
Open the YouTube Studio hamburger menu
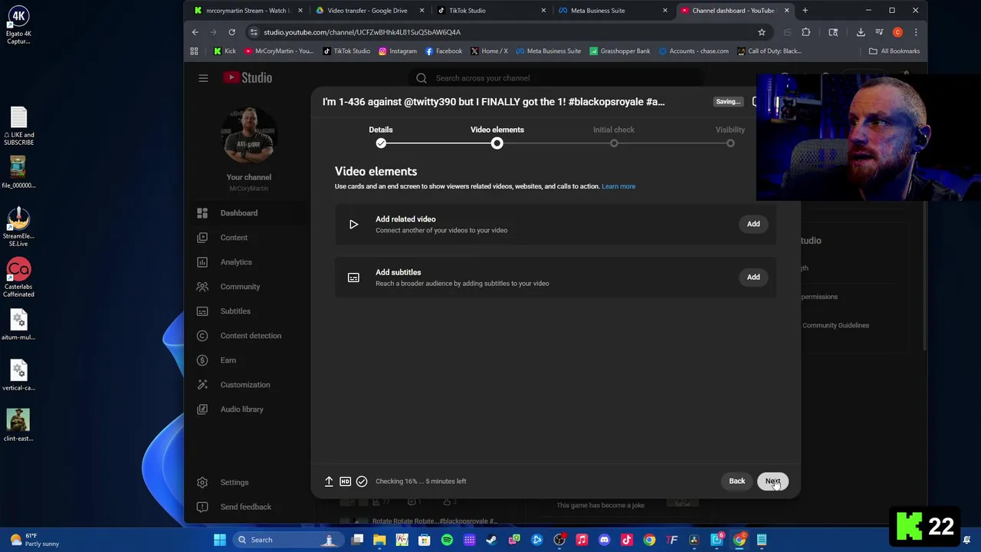[203, 78]
